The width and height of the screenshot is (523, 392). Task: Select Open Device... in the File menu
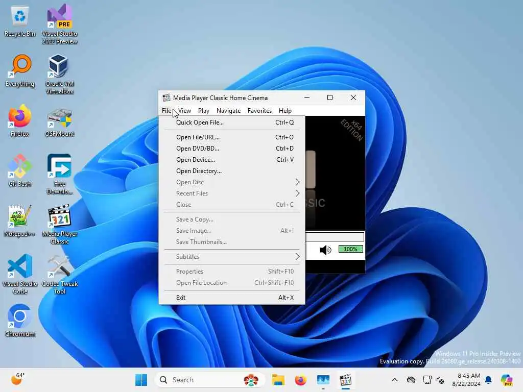coord(232,160)
